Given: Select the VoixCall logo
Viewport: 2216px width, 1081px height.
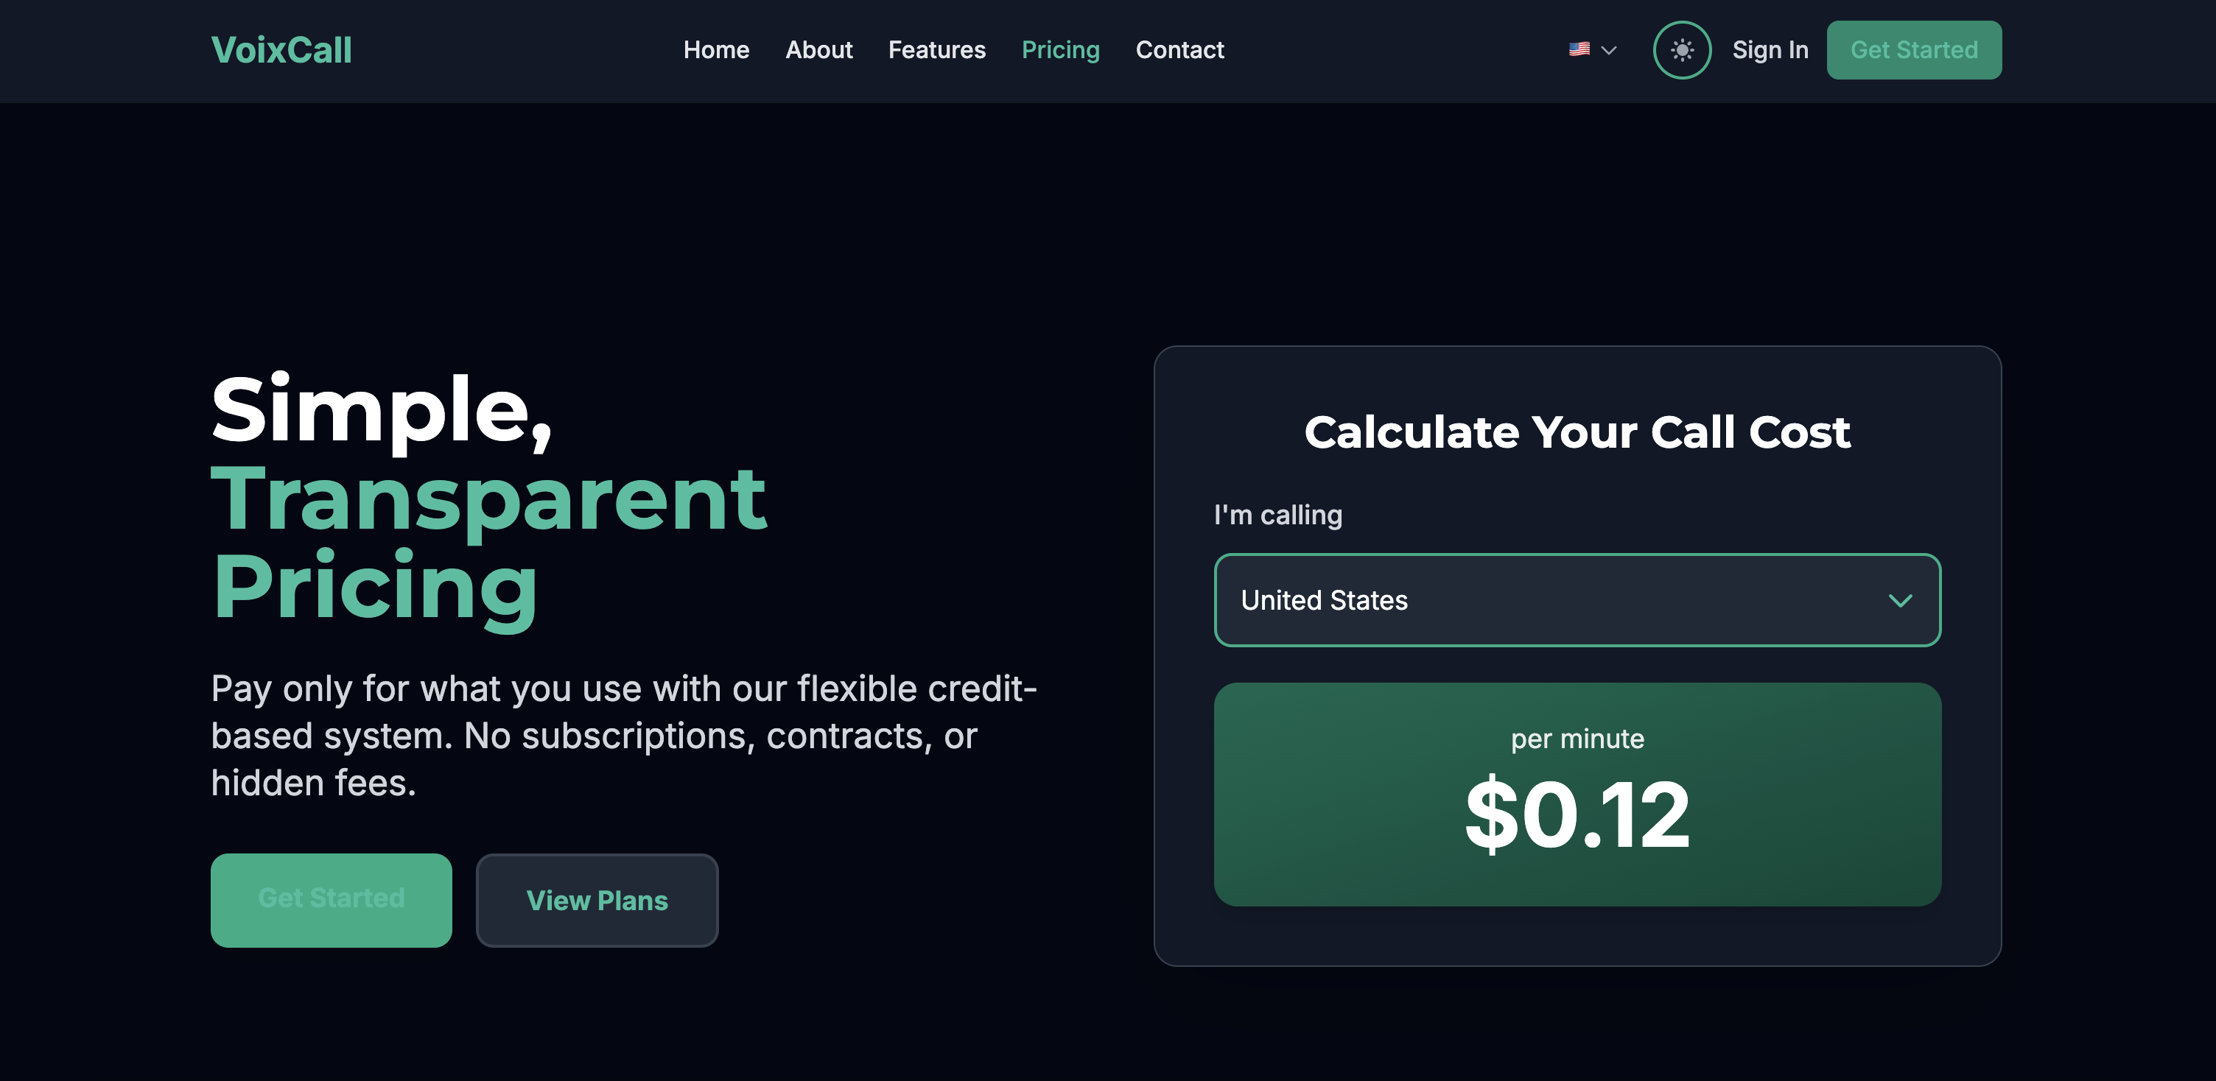Looking at the screenshot, I should pyautogui.click(x=281, y=50).
